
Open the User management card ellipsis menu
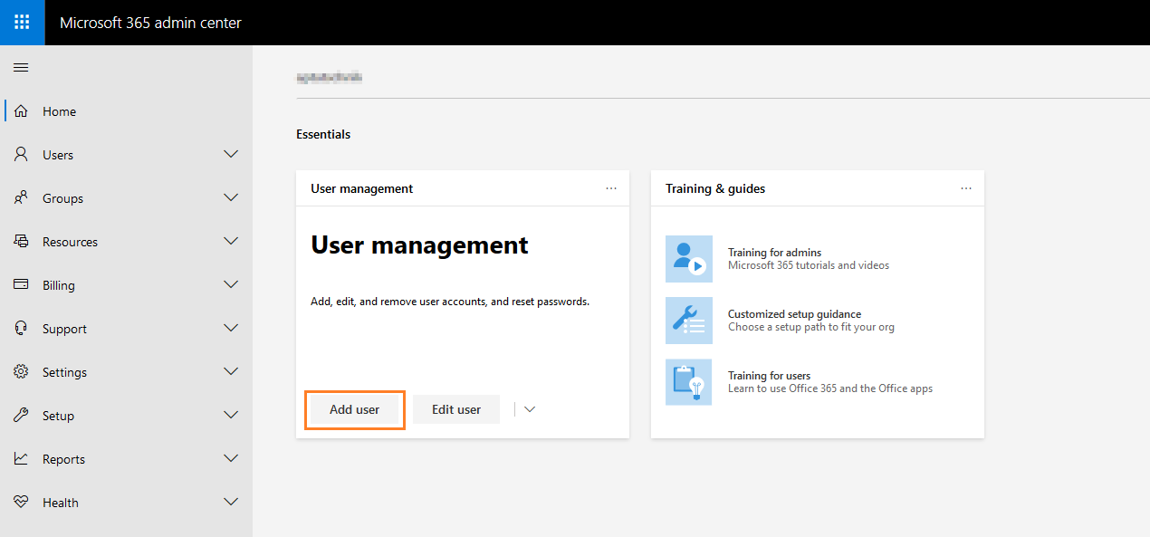(611, 188)
